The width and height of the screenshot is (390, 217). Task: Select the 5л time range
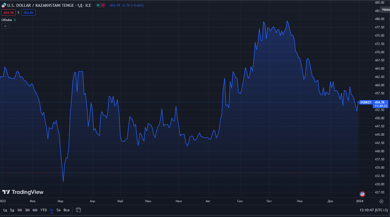click(x=59, y=210)
